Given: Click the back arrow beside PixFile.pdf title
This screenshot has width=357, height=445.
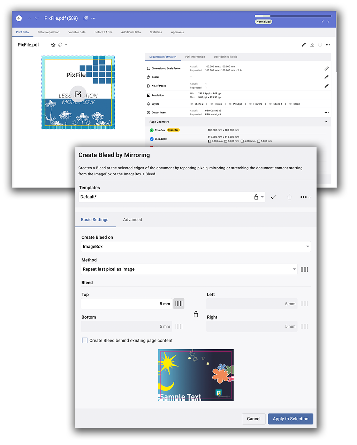Looking at the screenshot, I should [19, 18].
